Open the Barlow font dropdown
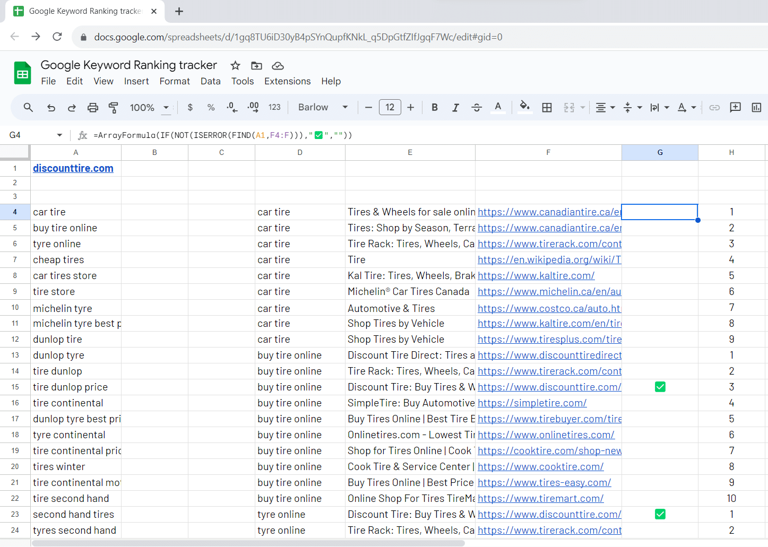Viewport: 768px width, 547px height. [x=323, y=108]
